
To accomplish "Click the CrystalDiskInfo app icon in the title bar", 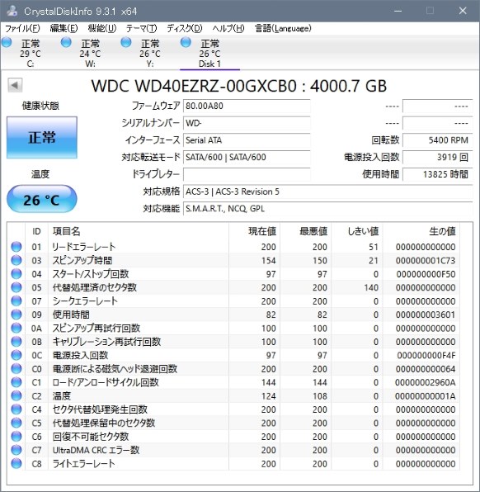I will [12, 11].
